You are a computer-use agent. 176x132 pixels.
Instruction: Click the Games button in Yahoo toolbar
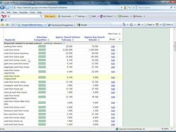click(137, 16)
